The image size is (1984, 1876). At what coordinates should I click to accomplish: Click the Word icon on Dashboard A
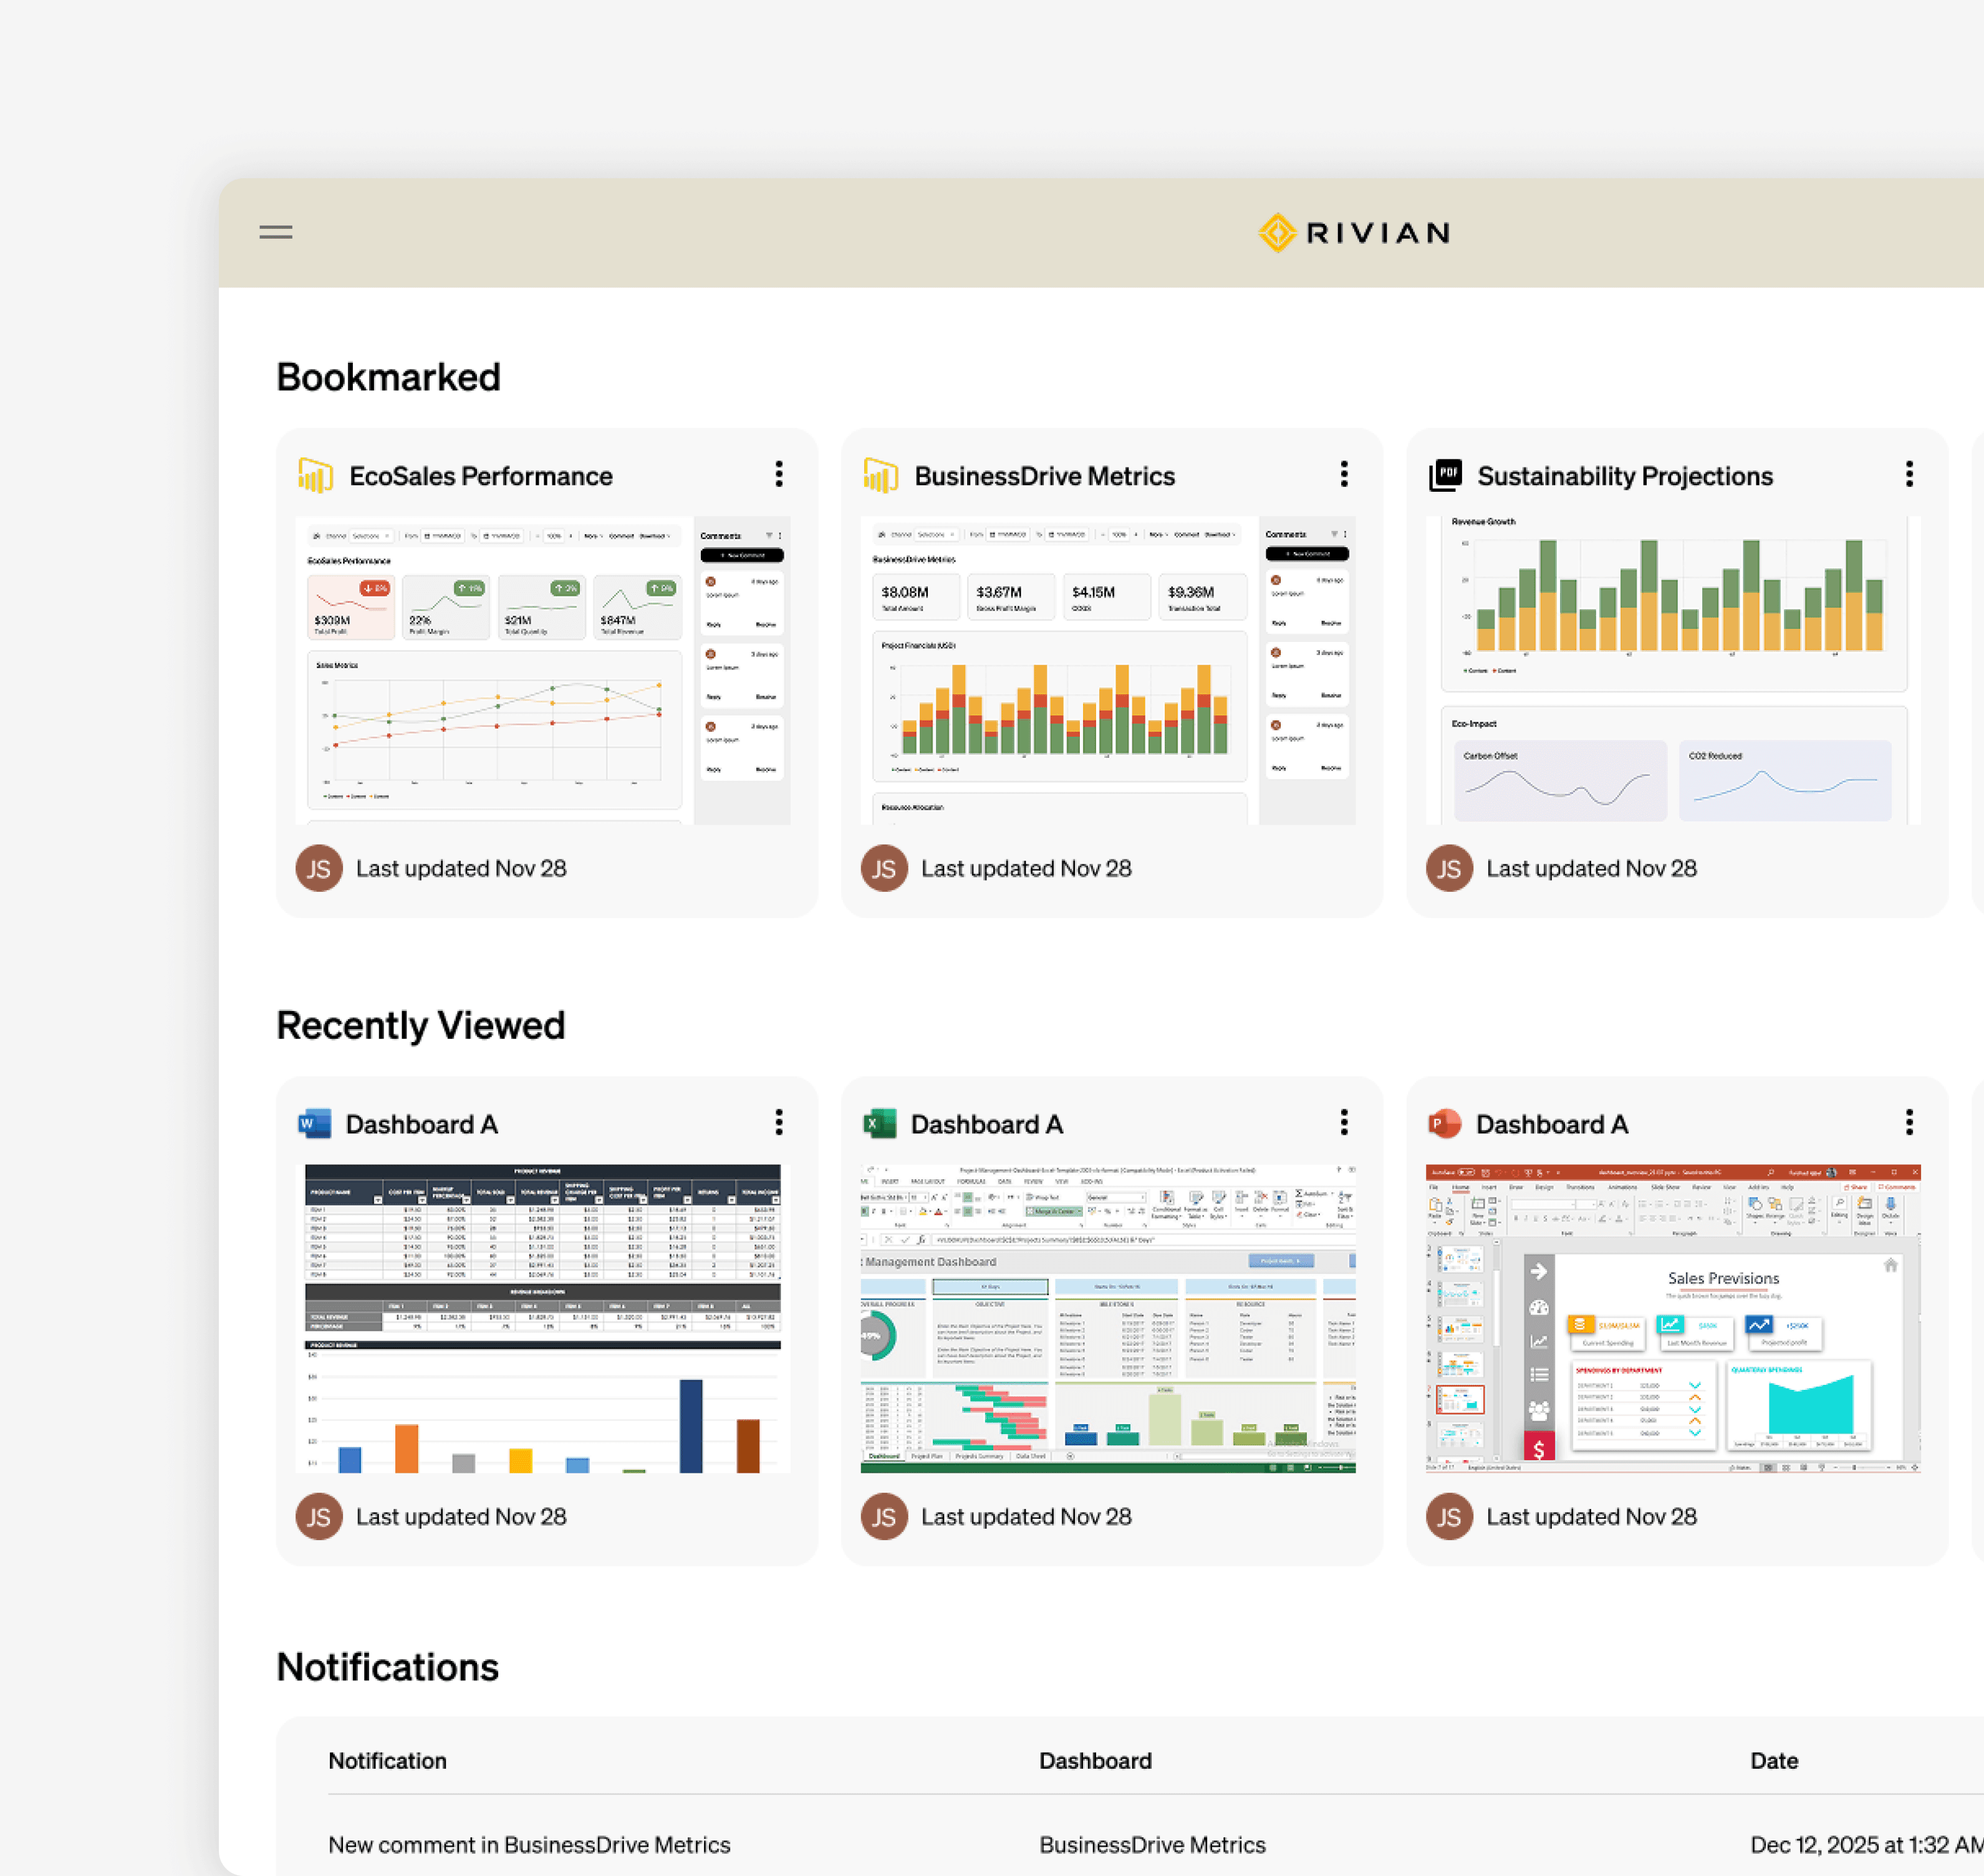[314, 1123]
